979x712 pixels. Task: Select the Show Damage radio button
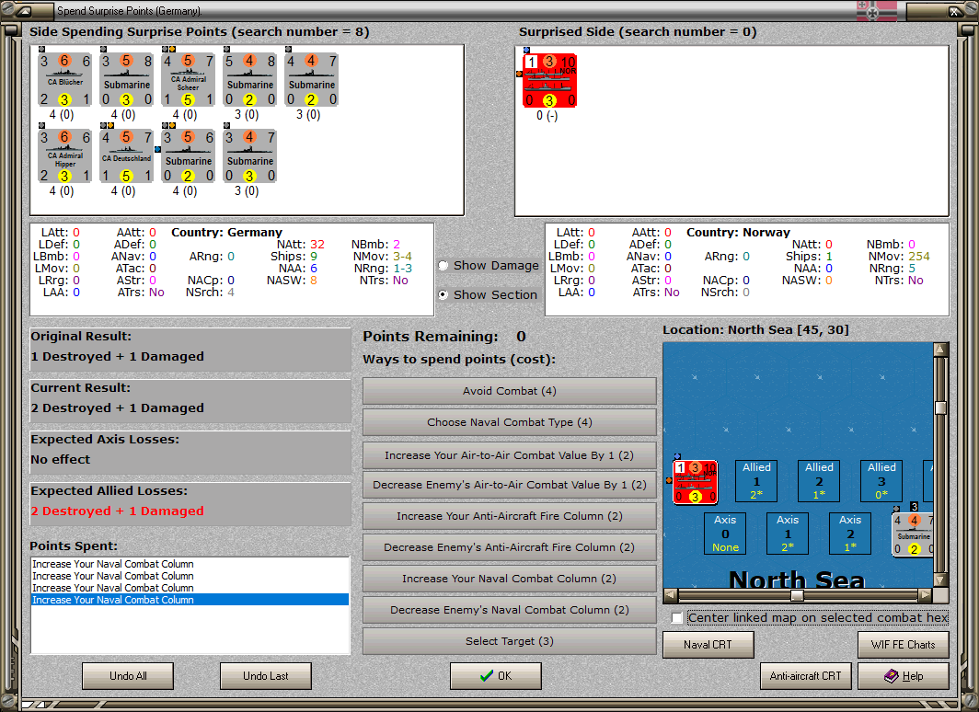click(x=443, y=266)
